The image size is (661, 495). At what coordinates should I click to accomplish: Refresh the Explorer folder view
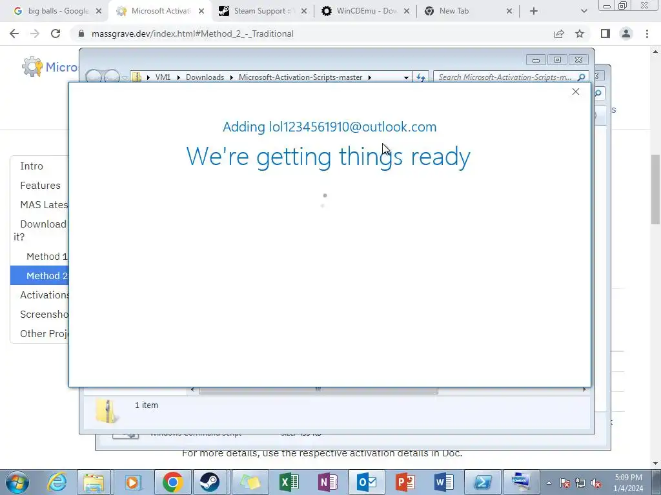pos(420,77)
